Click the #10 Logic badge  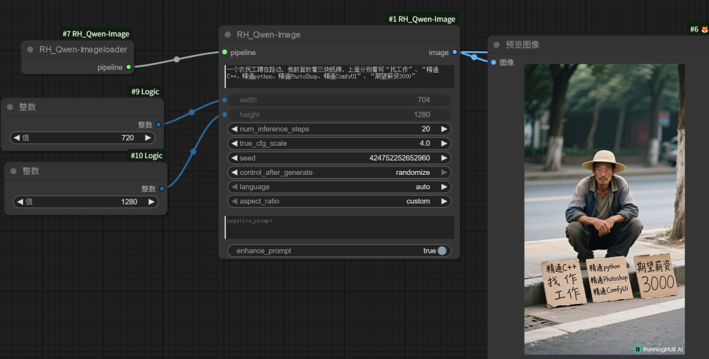146,156
